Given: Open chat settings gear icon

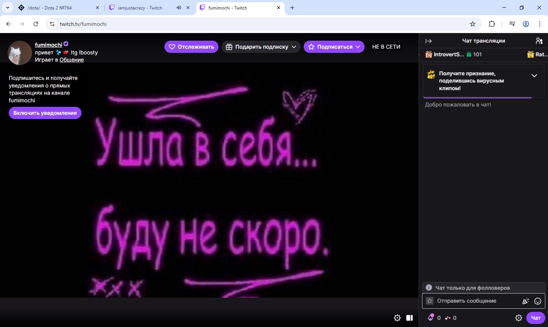Looking at the screenshot, I should 518,318.
